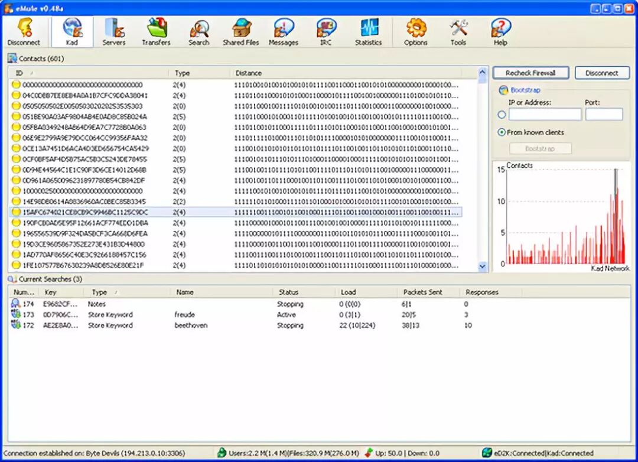Click connection status text Byte Devils

point(94,453)
